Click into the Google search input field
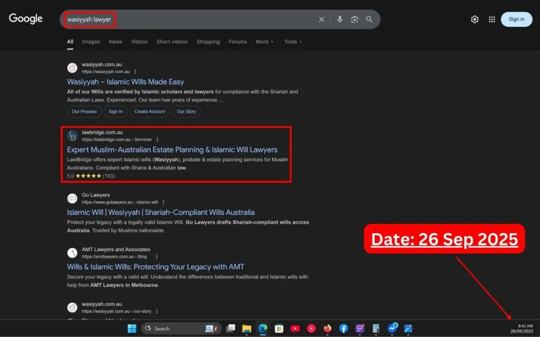 pos(211,19)
